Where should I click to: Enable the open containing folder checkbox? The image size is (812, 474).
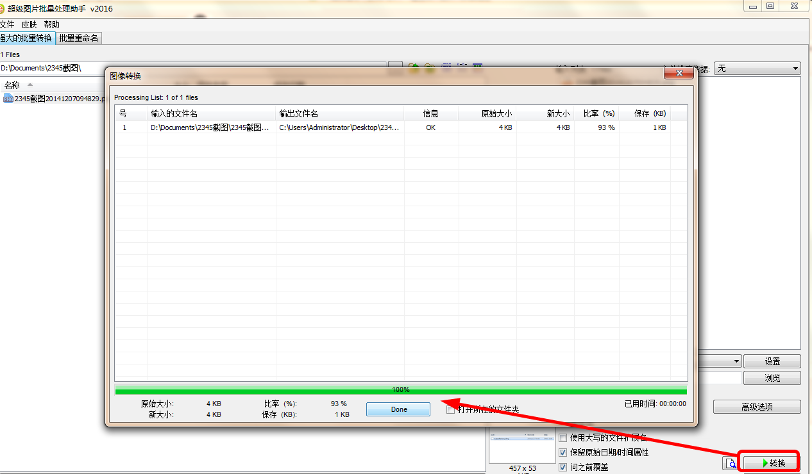450,410
